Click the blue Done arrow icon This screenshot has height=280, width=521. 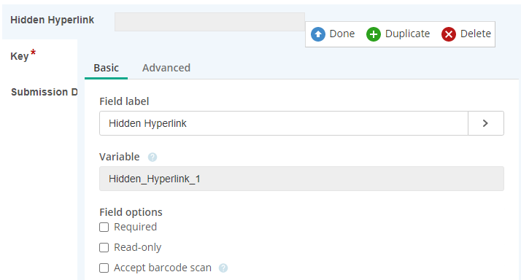[x=318, y=34]
